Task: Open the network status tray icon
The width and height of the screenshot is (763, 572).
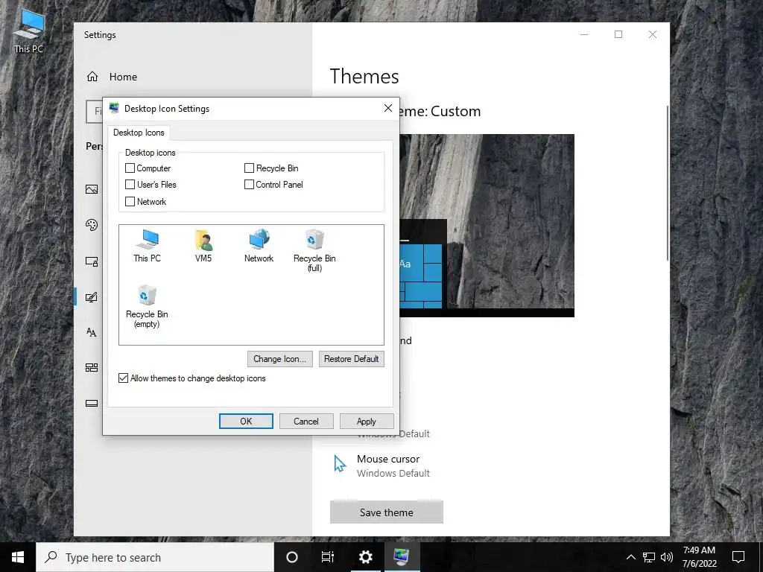Action: click(x=649, y=557)
